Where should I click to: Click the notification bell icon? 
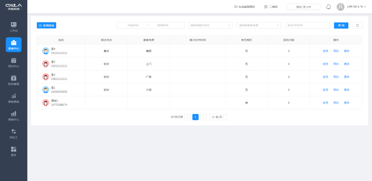point(328,7)
